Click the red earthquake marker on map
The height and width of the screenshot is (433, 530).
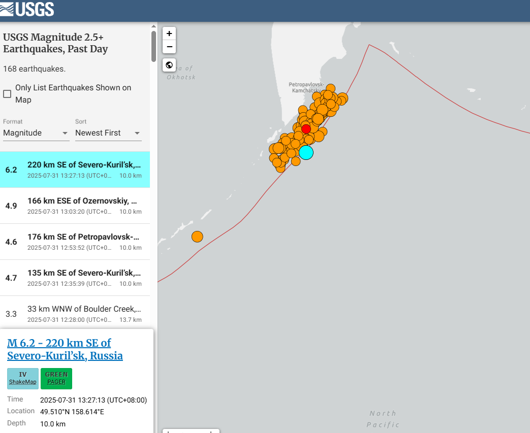(306, 128)
